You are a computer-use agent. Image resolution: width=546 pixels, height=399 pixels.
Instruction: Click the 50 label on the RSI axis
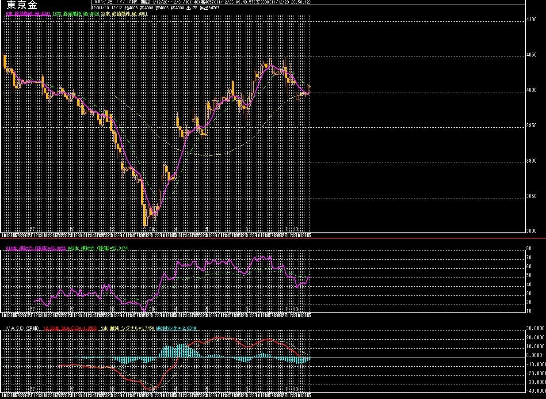[x=529, y=276]
